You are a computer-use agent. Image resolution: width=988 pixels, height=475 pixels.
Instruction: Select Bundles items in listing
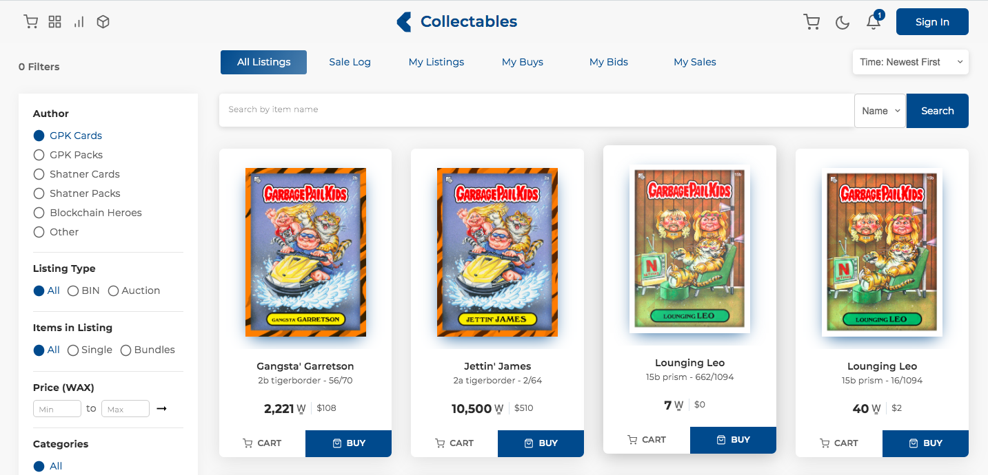148,350
